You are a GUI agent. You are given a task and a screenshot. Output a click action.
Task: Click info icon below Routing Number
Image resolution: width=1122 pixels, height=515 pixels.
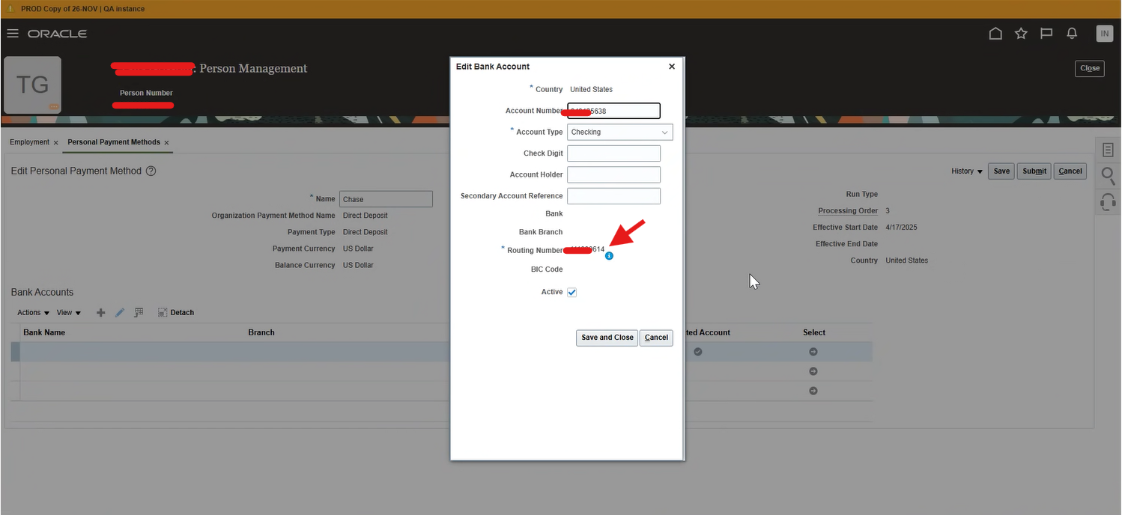click(x=609, y=256)
